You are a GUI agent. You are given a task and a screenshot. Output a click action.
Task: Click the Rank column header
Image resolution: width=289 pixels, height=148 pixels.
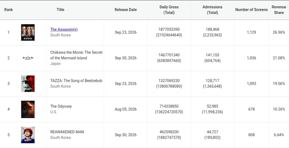point(9,10)
